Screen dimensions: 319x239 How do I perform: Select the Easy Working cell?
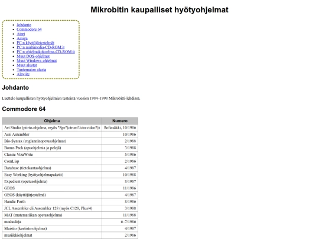pyautogui.click(x=52, y=175)
